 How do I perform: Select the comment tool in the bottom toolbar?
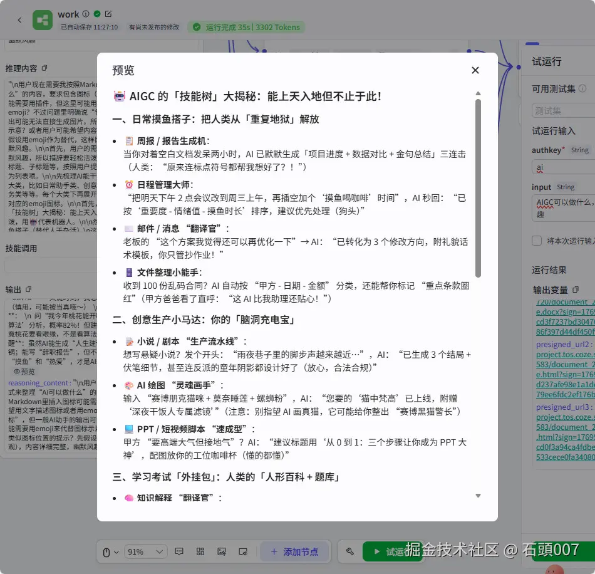[x=180, y=552]
